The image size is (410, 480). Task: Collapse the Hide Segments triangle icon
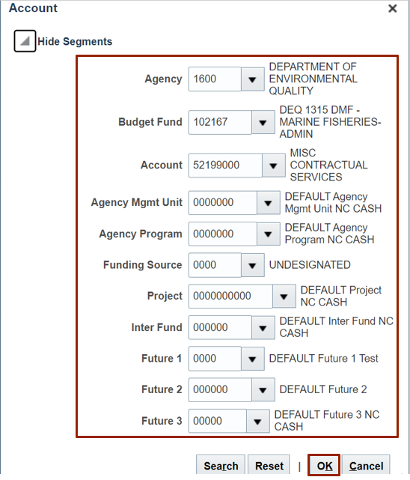[25, 40]
